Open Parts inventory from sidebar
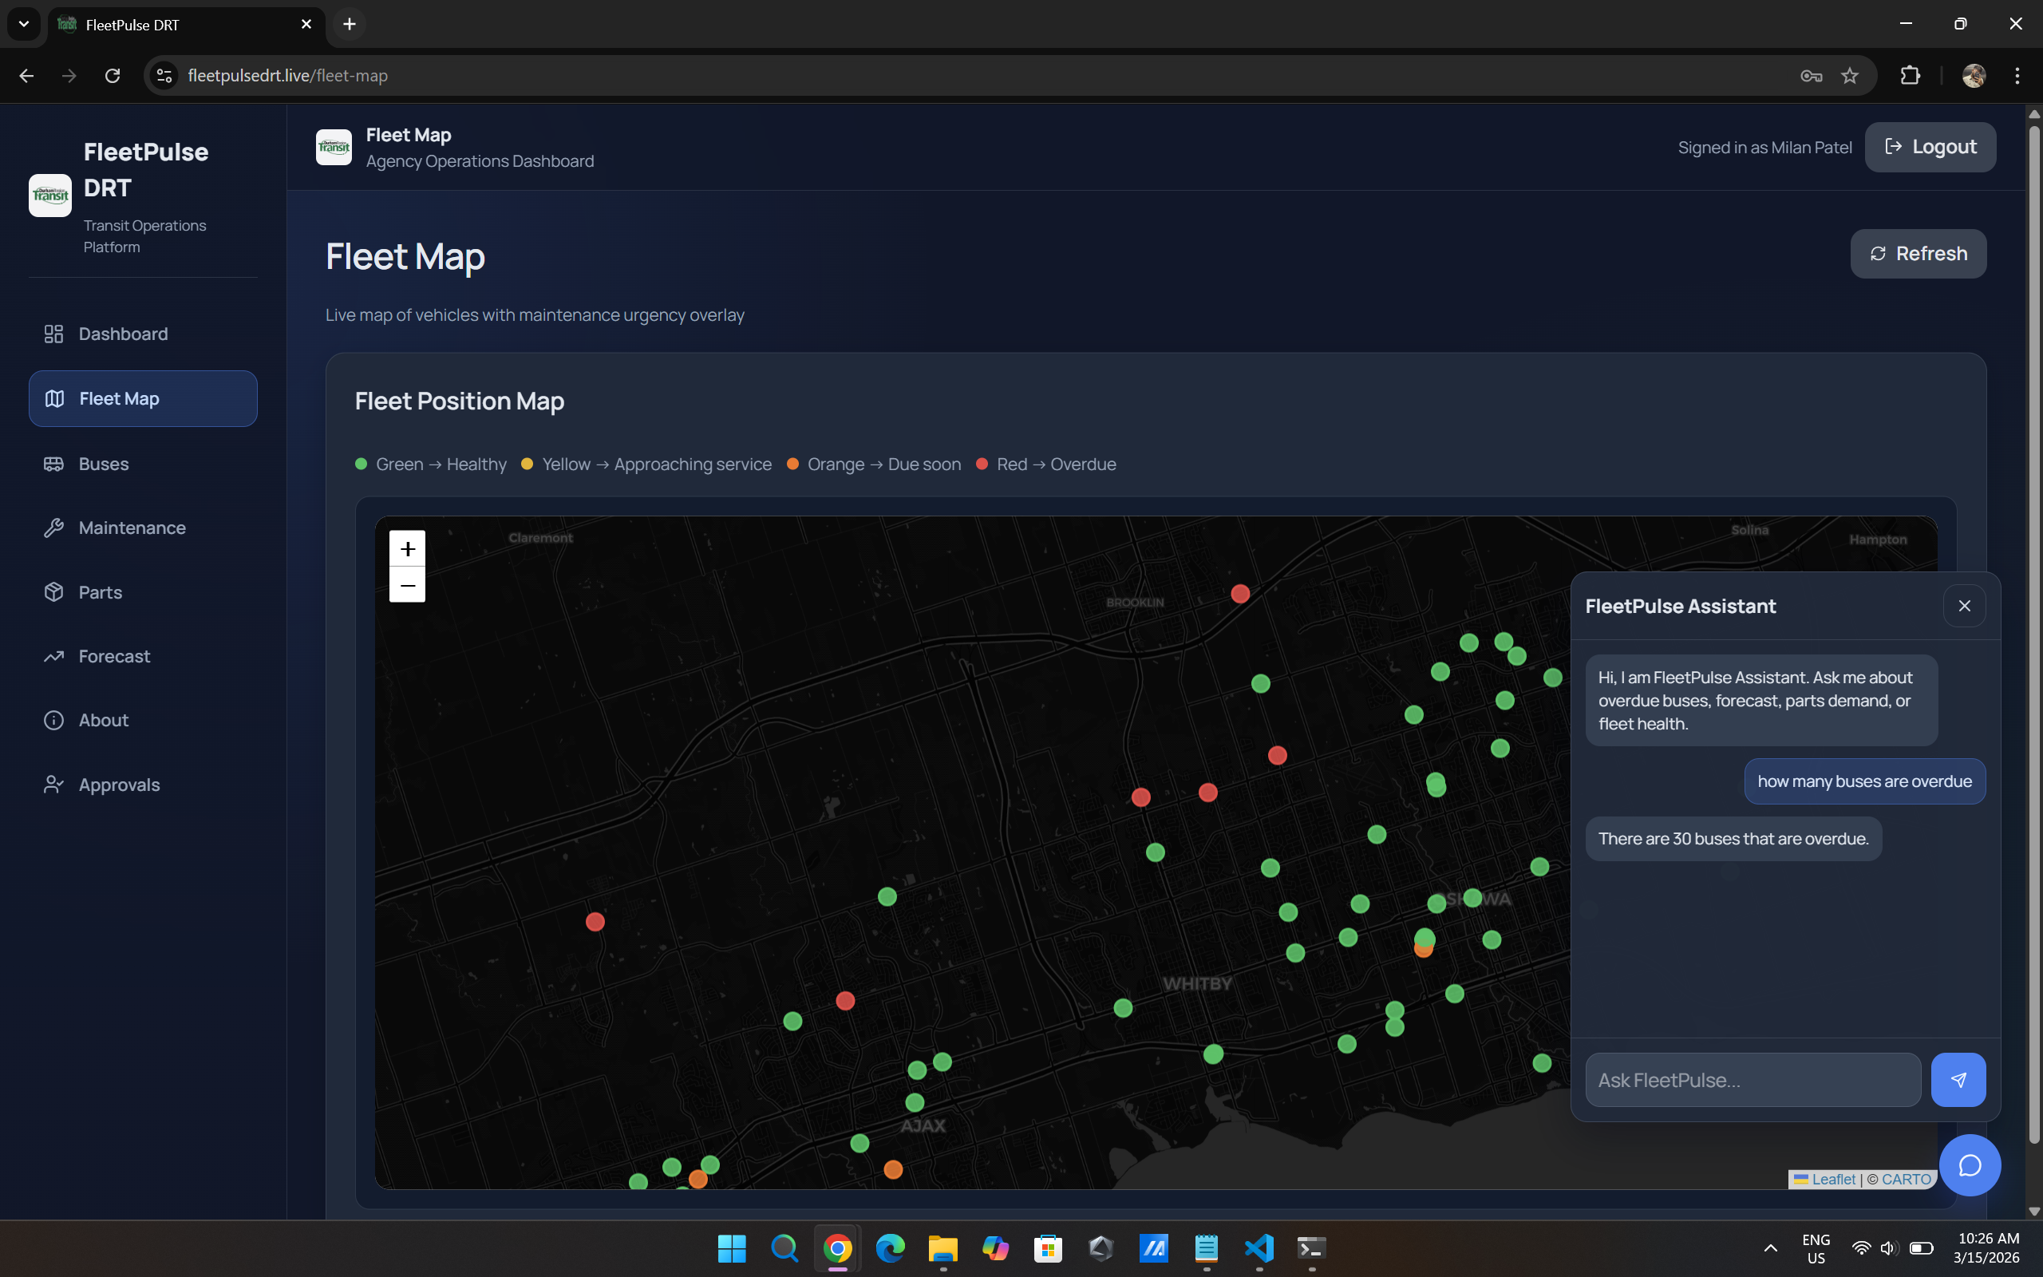This screenshot has width=2043, height=1277. pyautogui.click(x=100, y=592)
